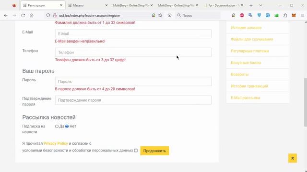Viewport: 307px width, 172px height.
Task: Click the Pocket save icon in the address bar
Action: pyautogui.click(x=169, y=15)
